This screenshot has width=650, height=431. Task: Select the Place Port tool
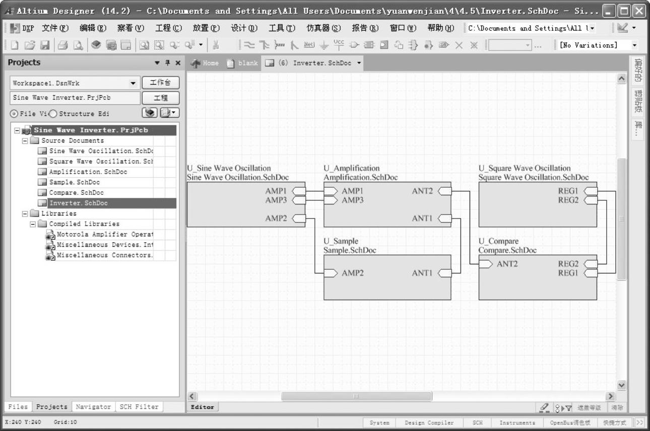[x=443, y=45]
